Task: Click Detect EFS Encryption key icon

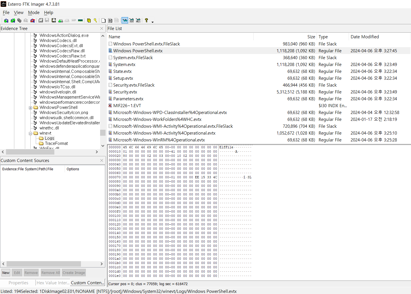Action: (95, 20)
